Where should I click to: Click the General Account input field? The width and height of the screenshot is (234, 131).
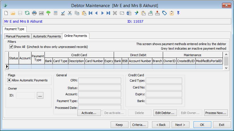coord(100,94)
